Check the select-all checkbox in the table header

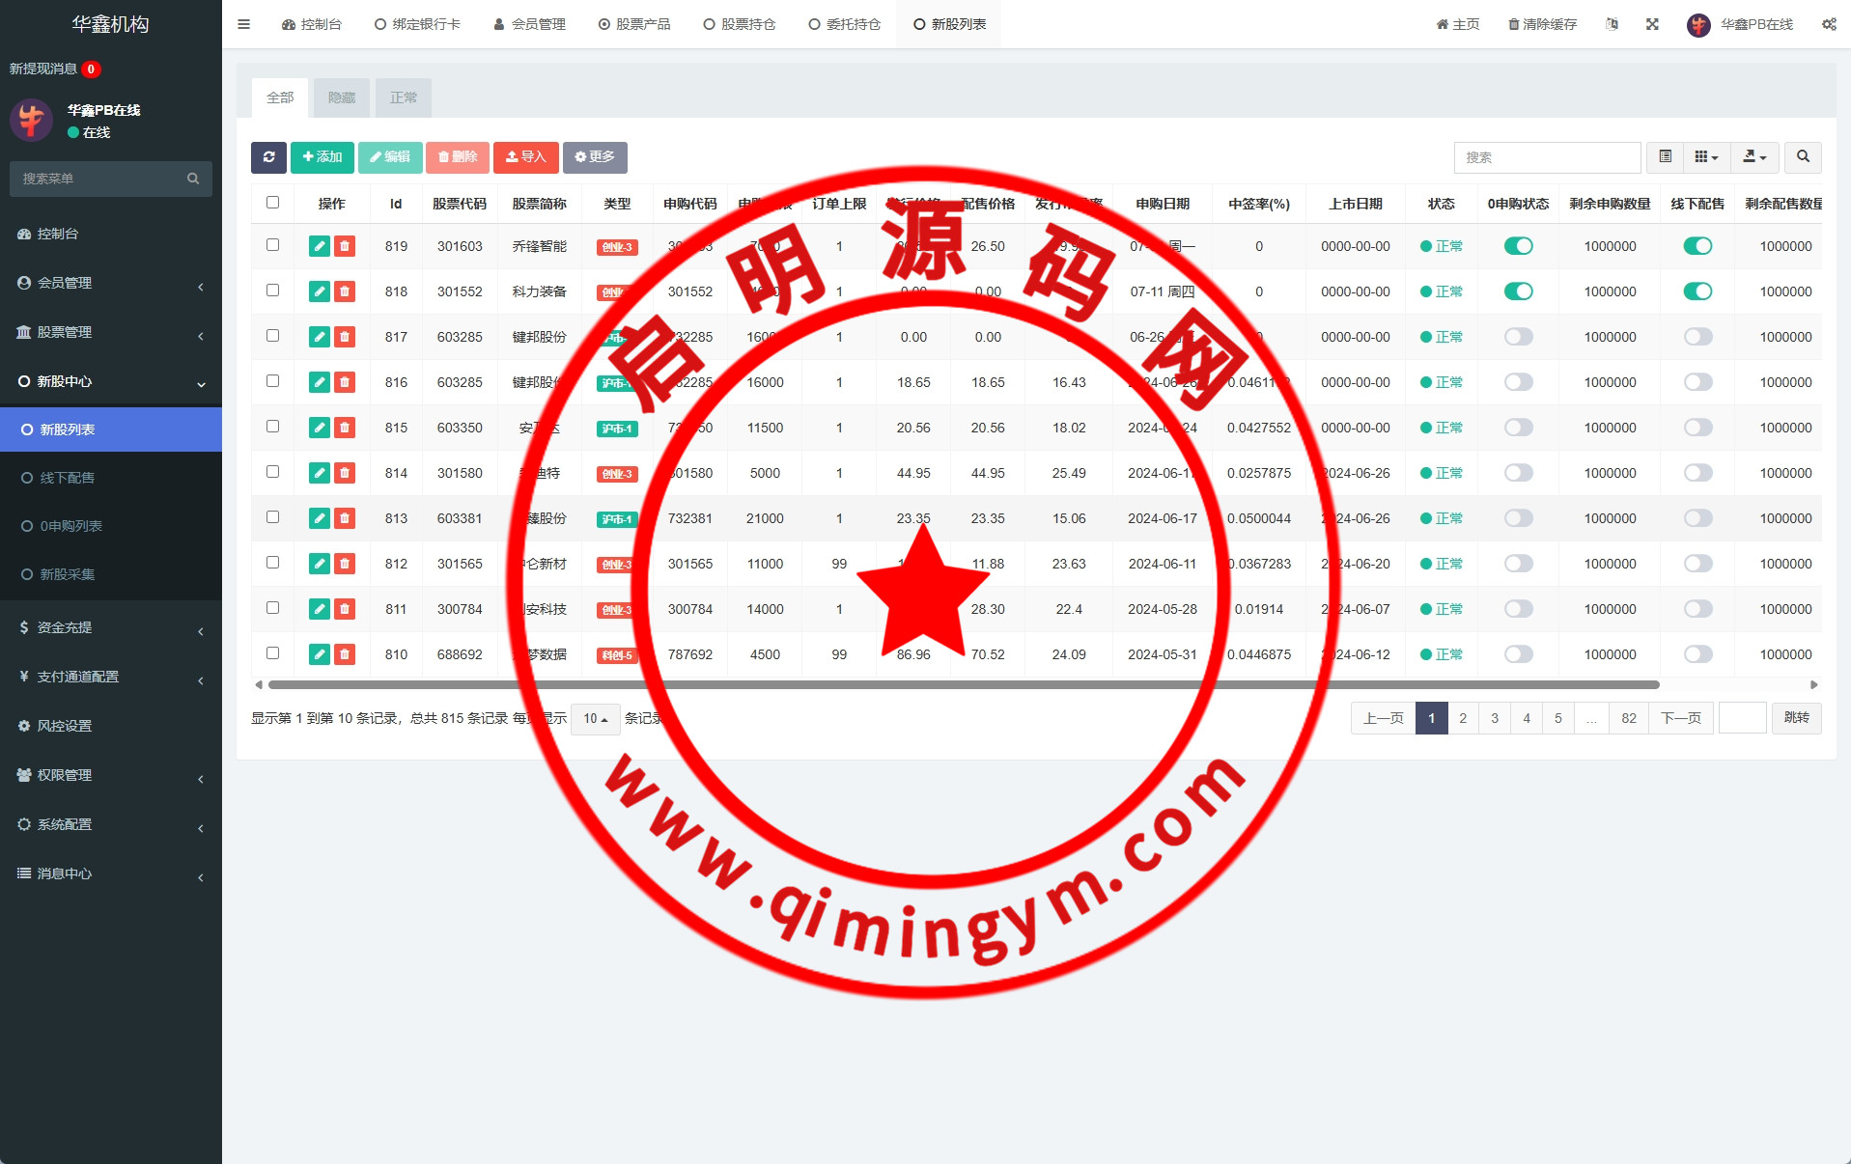[272, 203]
